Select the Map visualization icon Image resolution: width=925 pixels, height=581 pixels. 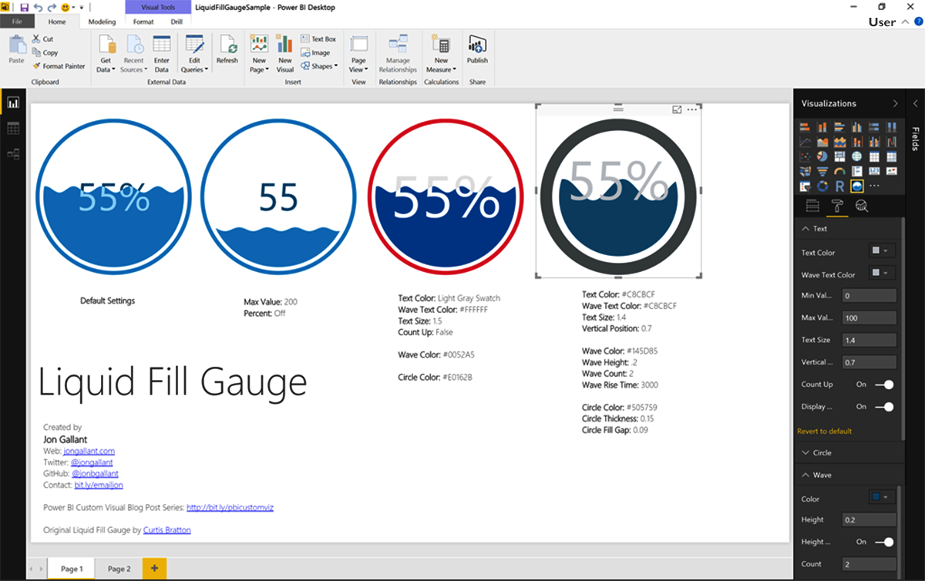coord(857,156)
